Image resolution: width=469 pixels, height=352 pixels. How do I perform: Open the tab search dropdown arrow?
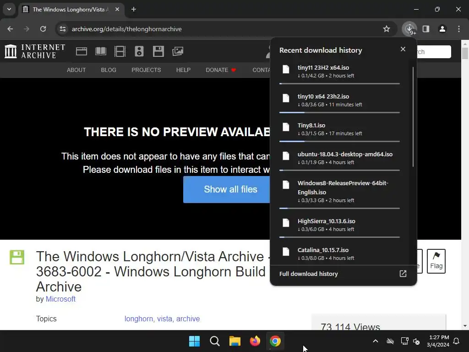[x=9, y=9]
